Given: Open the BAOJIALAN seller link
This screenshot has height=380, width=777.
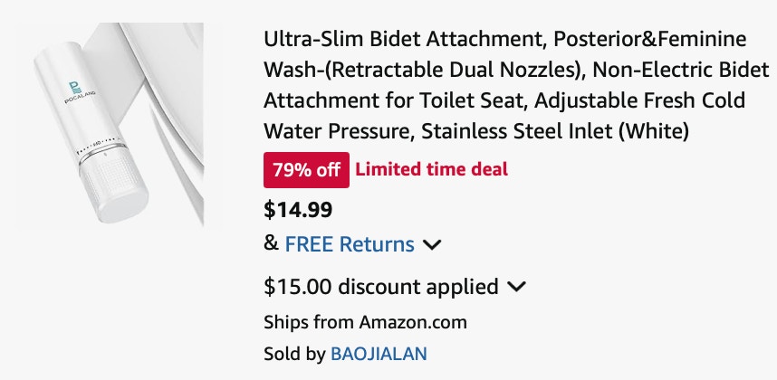Looking at the screenshot, I should pos(379,354).
